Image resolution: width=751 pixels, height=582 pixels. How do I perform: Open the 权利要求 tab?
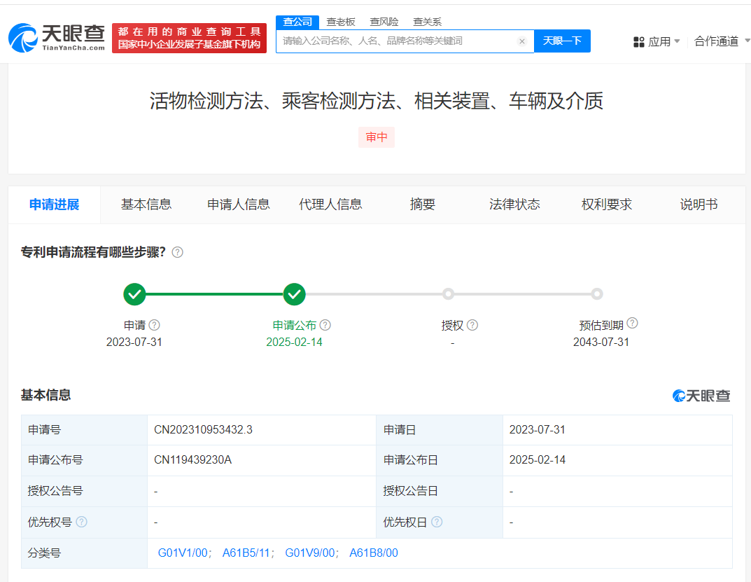(606, 205)
